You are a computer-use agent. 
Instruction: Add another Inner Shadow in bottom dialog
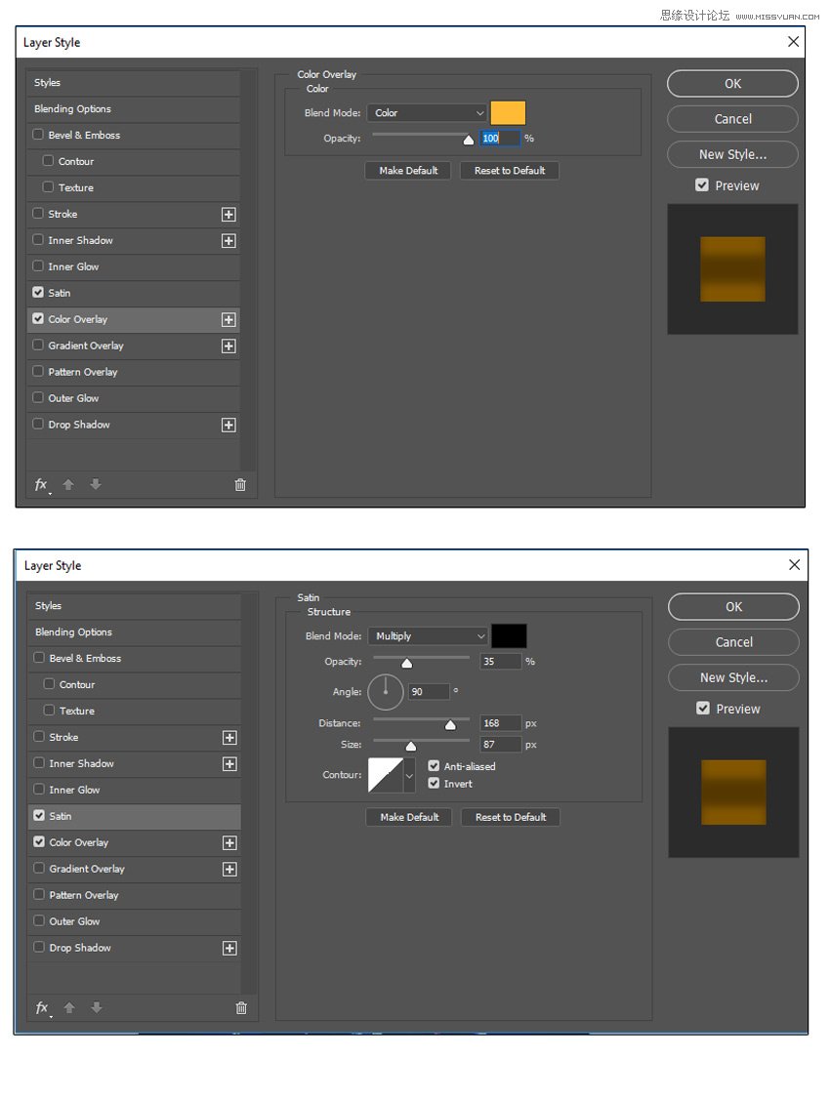coord(229,764)
